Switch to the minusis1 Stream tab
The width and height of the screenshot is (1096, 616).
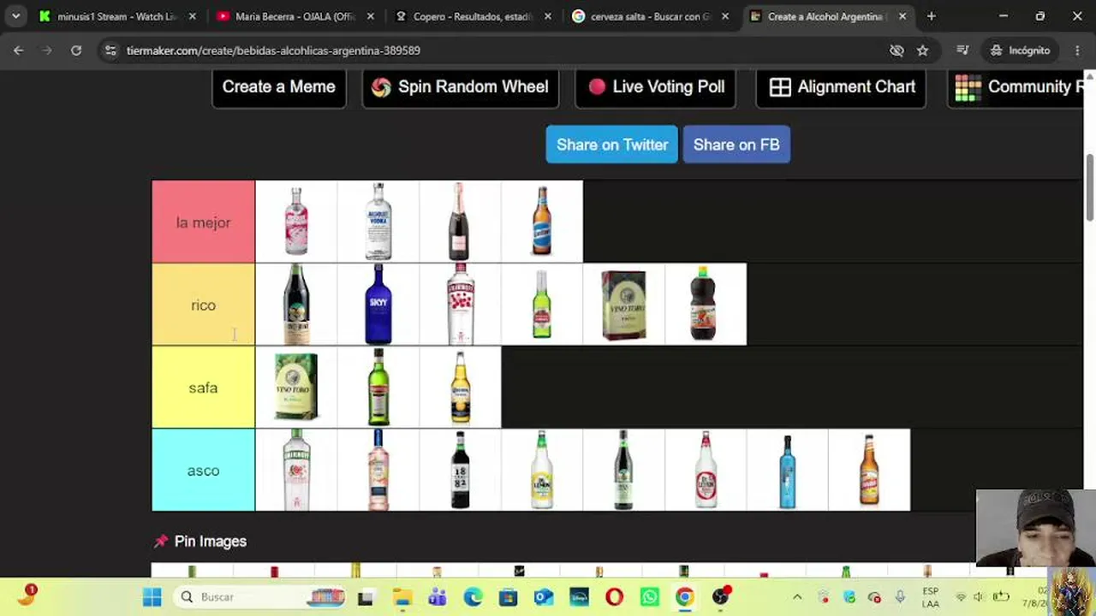(x=118, y=16)
